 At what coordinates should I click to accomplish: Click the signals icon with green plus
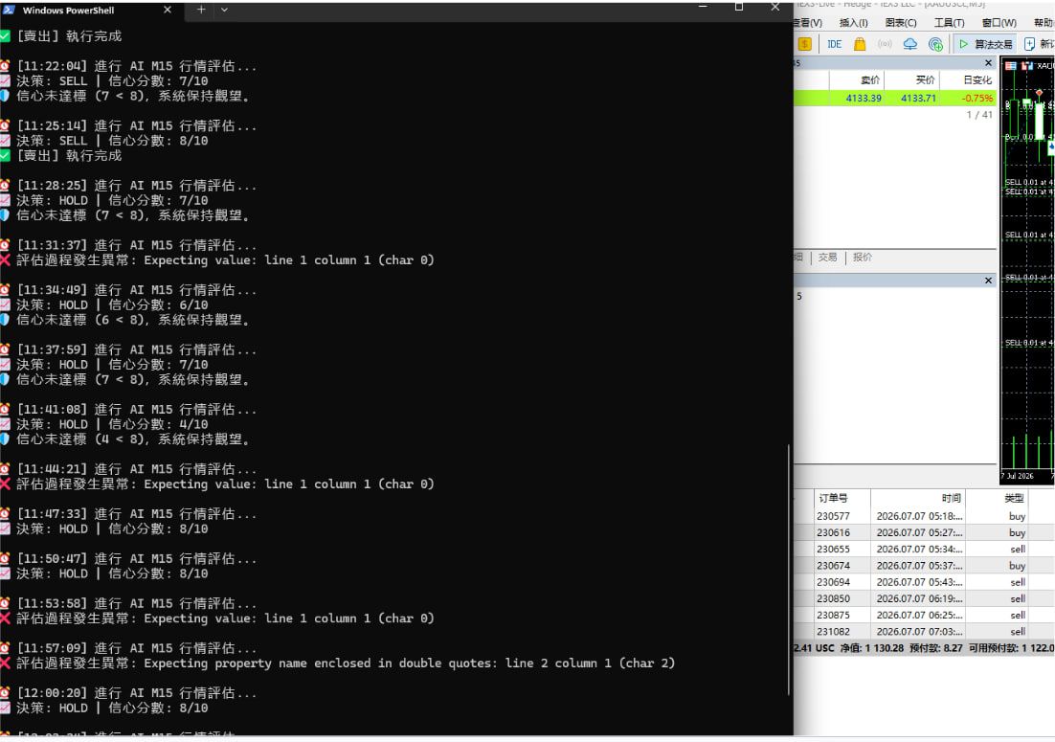click(935, 44)
